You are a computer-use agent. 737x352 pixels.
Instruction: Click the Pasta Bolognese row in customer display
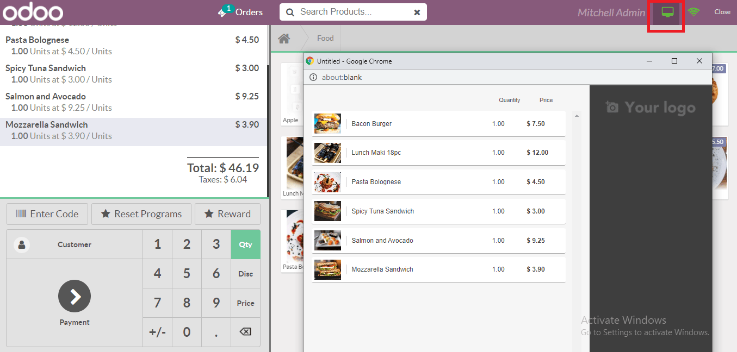[438, 182]
